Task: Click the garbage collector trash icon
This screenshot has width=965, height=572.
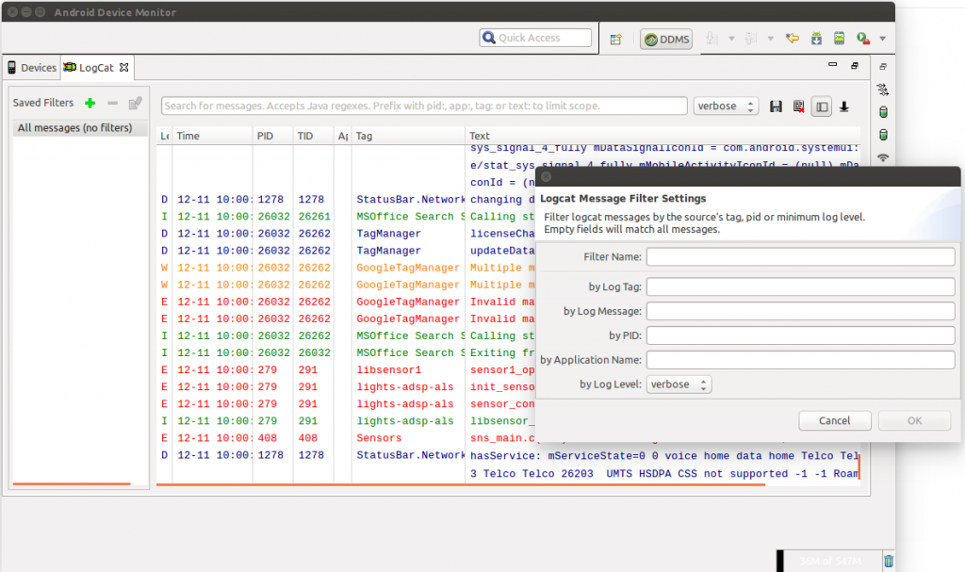Action: coord(888,562)
